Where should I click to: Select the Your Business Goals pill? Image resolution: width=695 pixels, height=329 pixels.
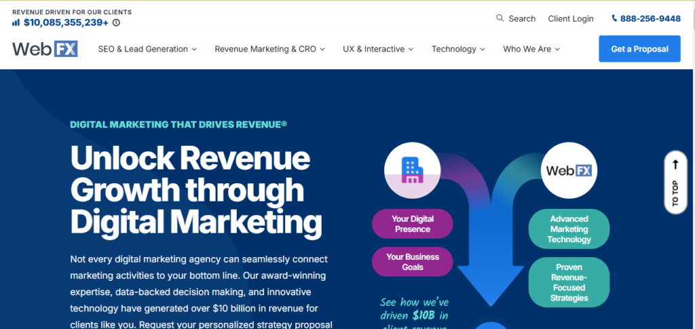[412, 262]
